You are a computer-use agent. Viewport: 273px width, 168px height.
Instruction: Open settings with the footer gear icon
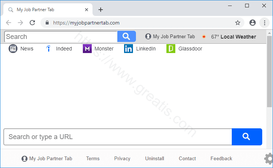(269, 158)
